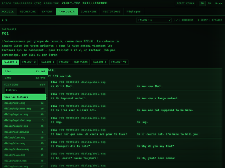Open dialog/andrew.msg file
The image size is (225, 168).
(x=24, y=166)
